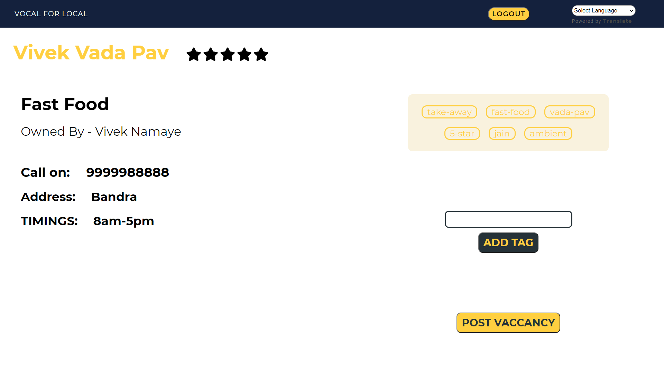Expand language options in translator
This screenshot has height=373, width=664.
tap(603, 10)
